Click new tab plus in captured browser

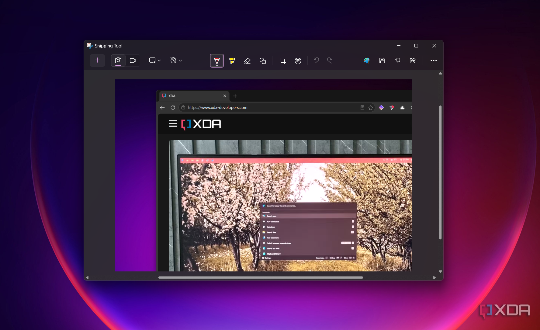[x=235, y=96]
